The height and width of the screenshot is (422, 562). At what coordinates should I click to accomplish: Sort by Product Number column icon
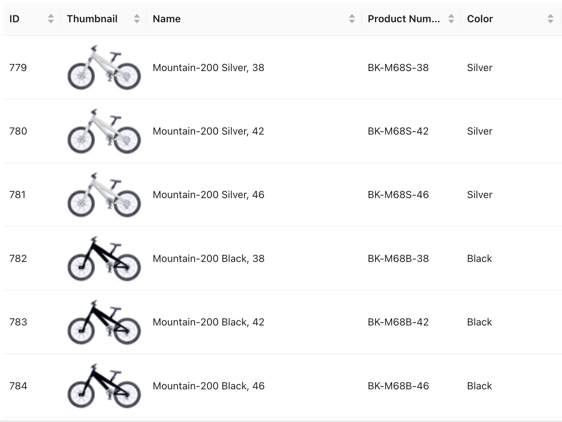(x=451, y=19)
